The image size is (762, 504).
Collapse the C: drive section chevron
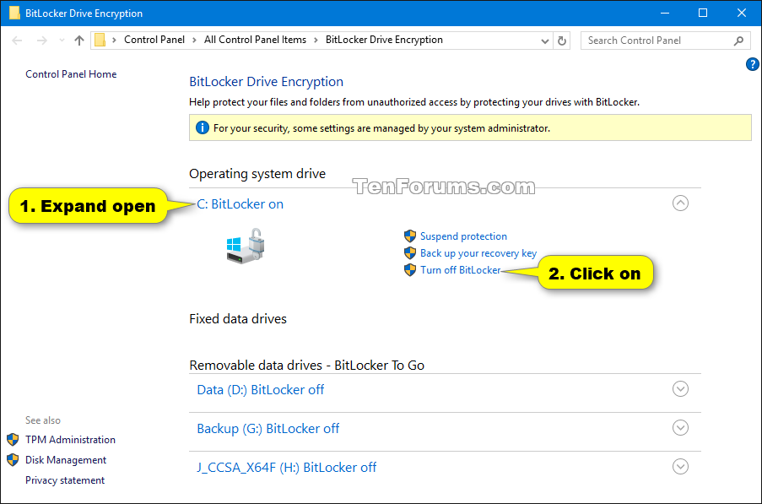point(680,203)
